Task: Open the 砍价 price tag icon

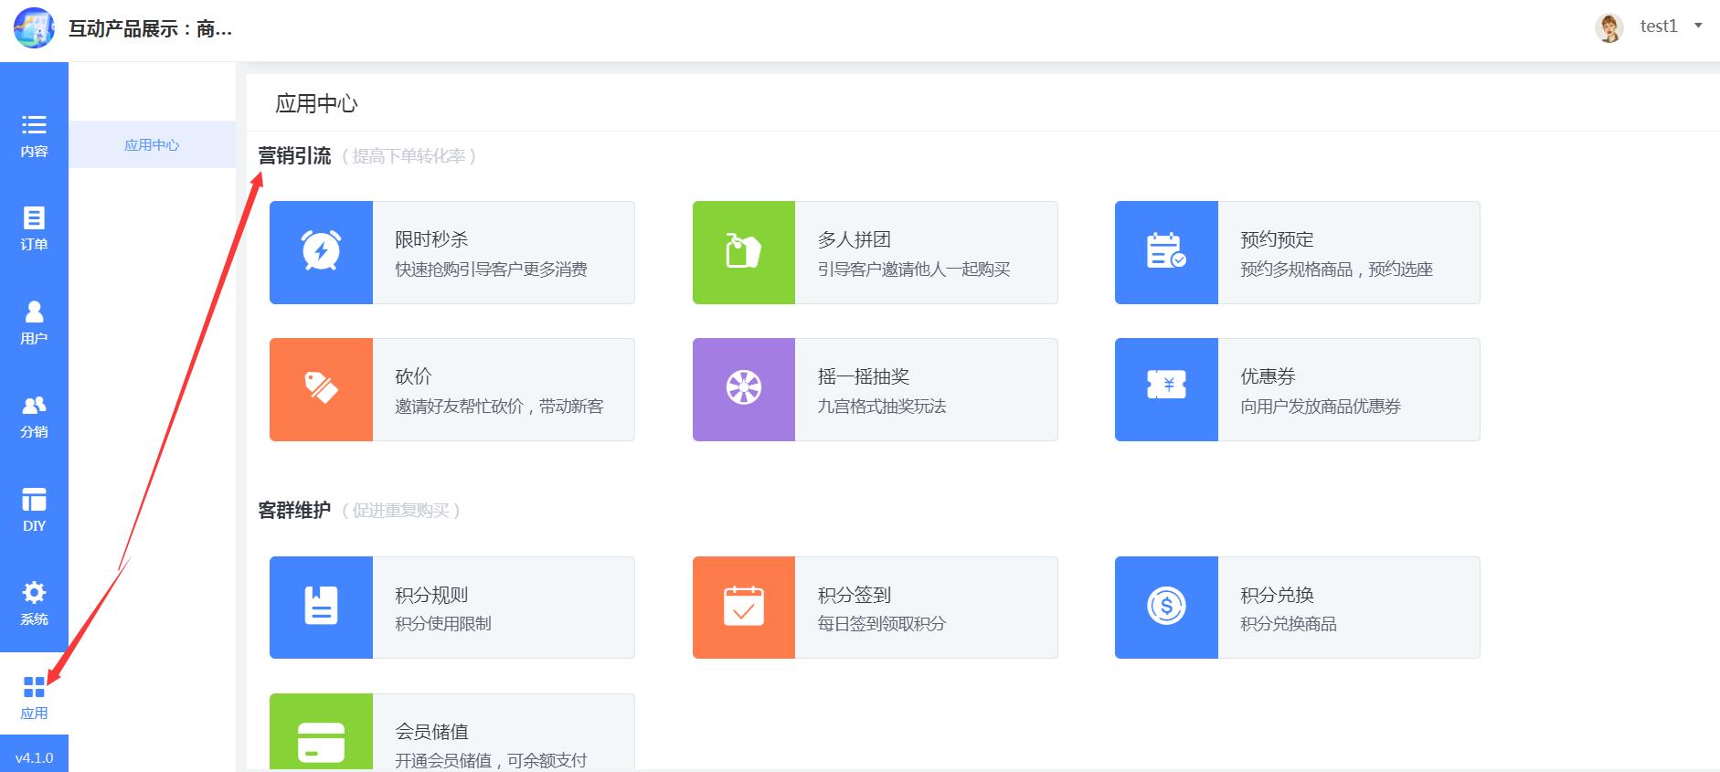Action: (321, 388)
